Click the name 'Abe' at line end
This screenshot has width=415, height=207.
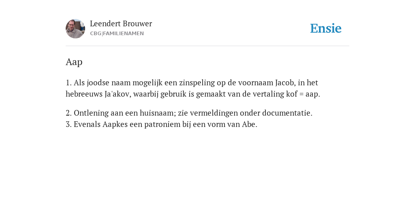coord(248,125)
